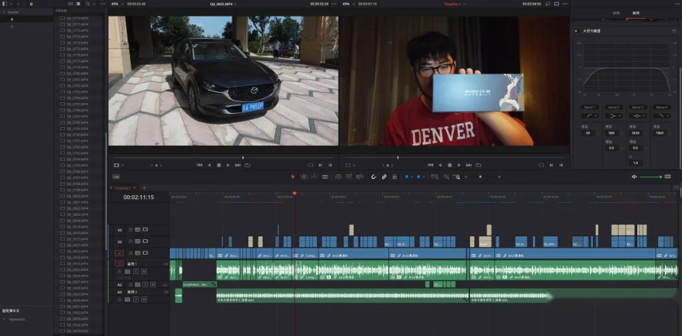Add a new timeline tab with plus
Viewport: 682px width, 336px height.
[x=144, y=188]
